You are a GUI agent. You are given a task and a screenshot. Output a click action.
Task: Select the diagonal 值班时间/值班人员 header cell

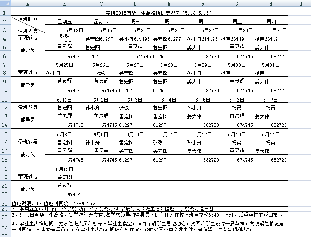point(28,25)
